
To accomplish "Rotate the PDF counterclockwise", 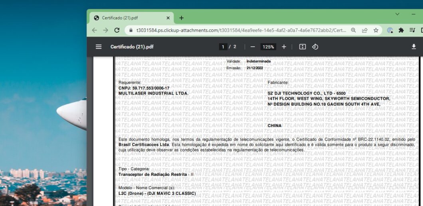I will click(x=315, y=47).
